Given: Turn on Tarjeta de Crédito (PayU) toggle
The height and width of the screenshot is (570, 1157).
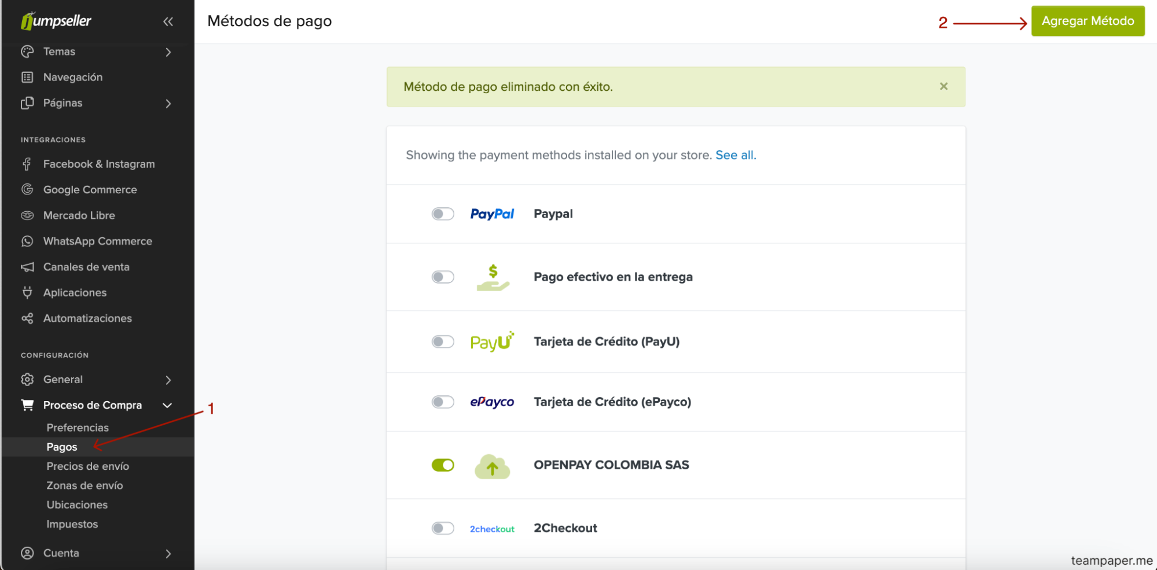Looking at the screenshot, I should point(443,342).
